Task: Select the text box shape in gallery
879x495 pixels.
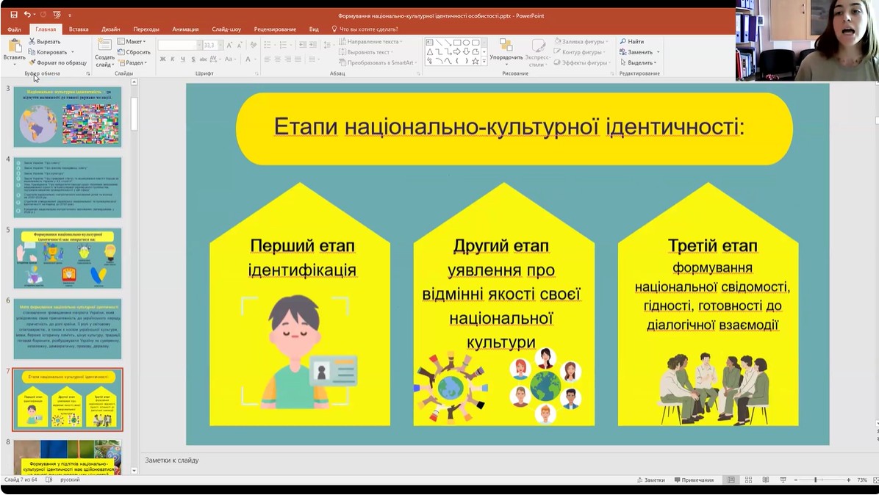Action: pos(429,43)
